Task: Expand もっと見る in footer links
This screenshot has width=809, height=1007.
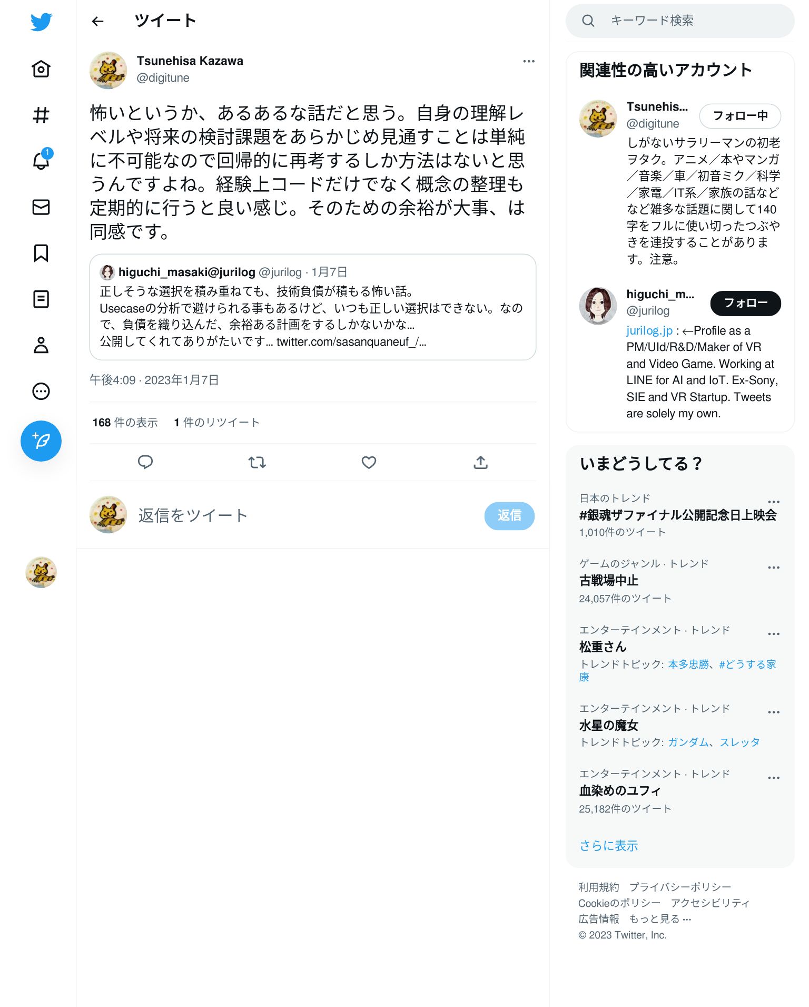Action: [x=660, y=919]
